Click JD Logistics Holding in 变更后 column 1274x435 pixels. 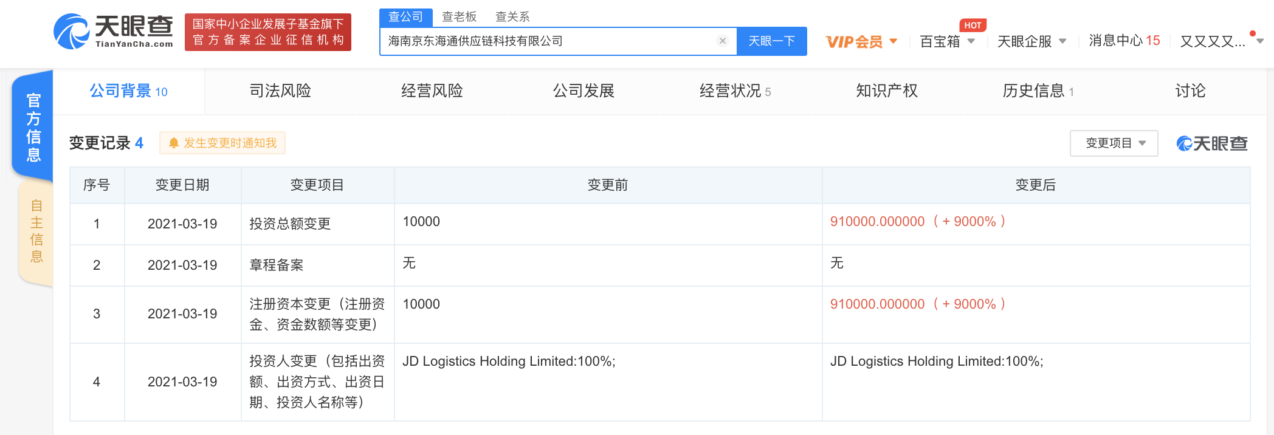937,361
